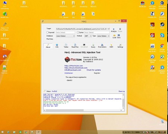
Task: Open the About tab
Action: tap(48, 46)
